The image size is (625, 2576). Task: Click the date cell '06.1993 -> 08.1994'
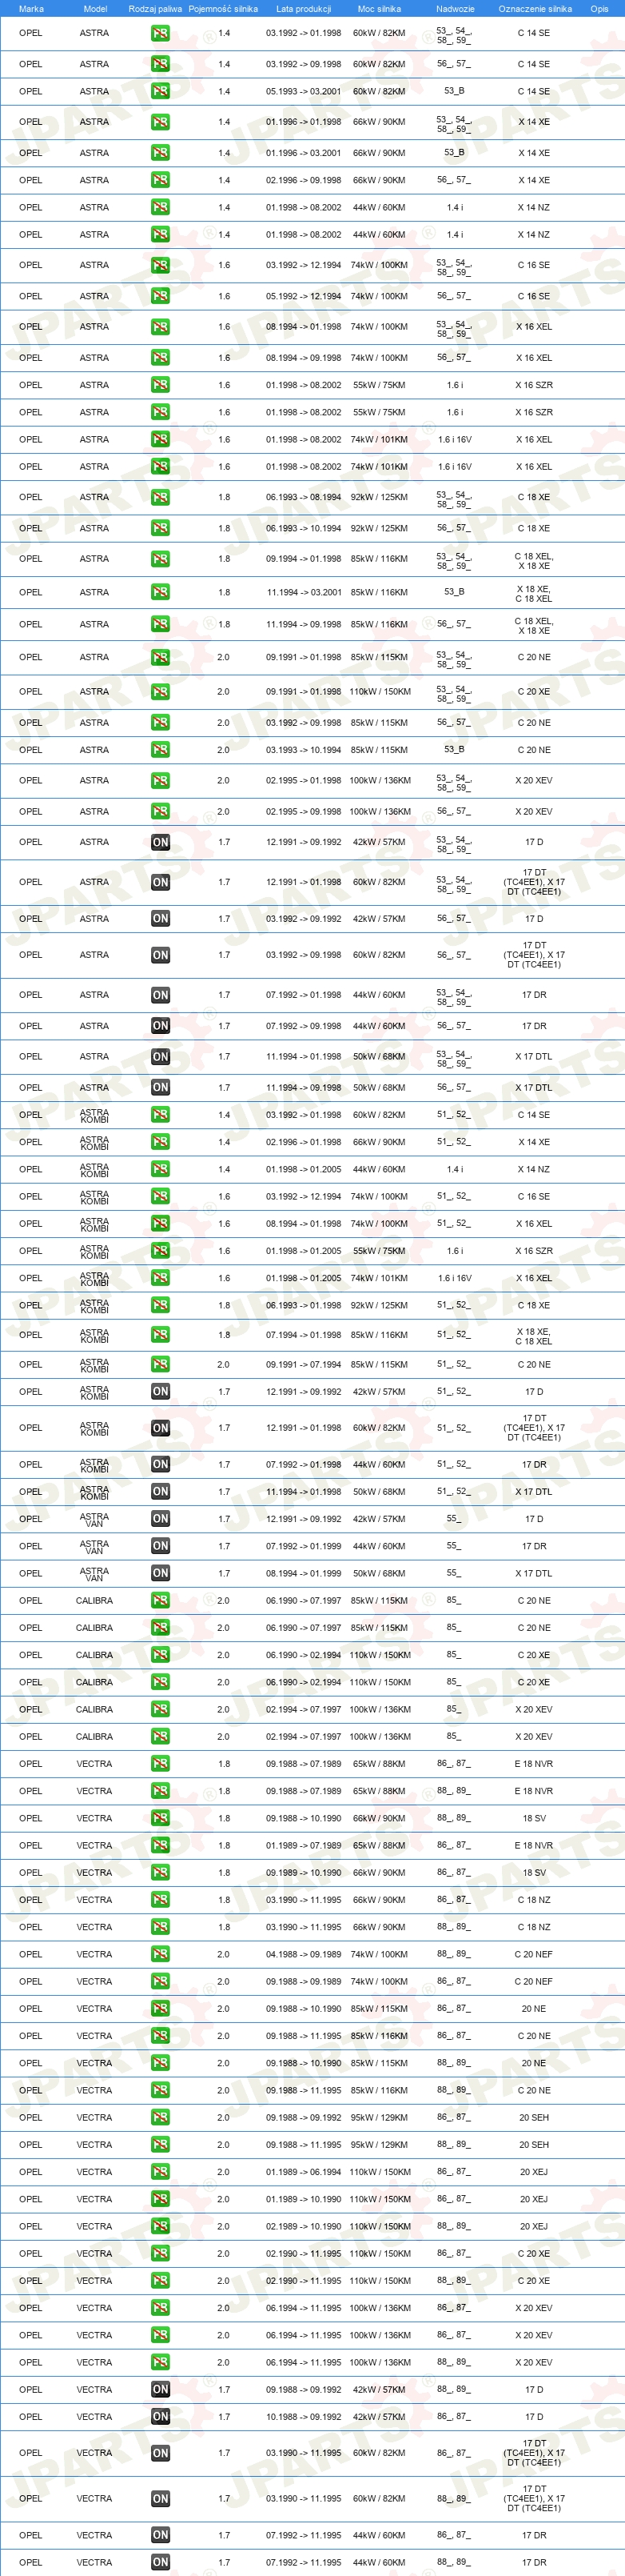[304, 497]
